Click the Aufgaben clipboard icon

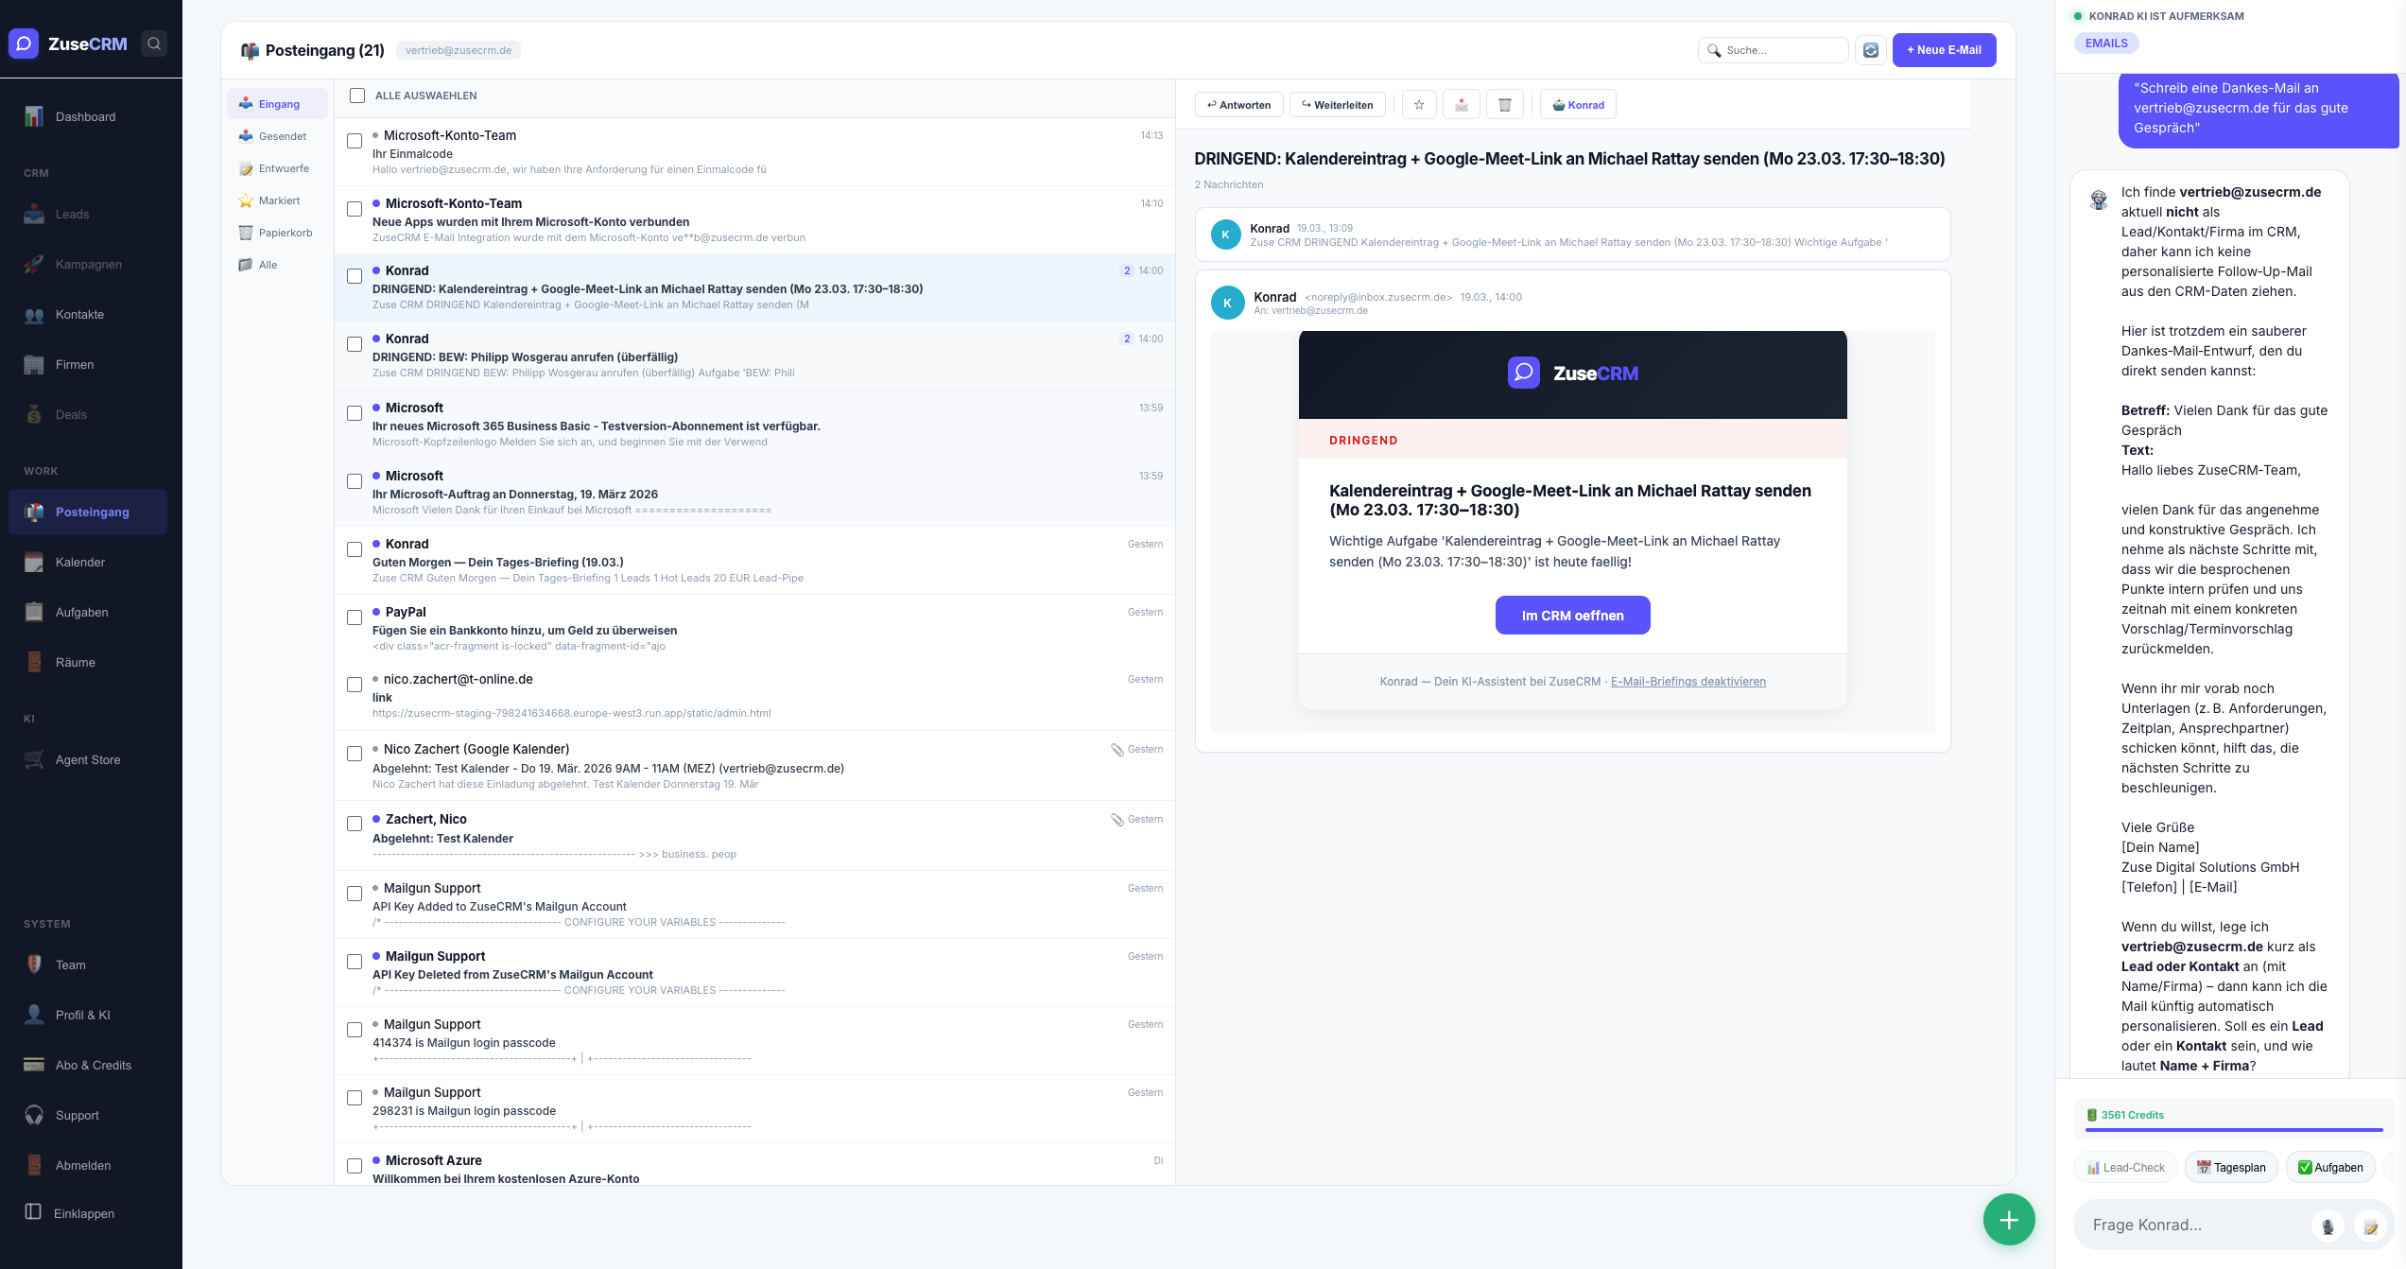[x=34, y=612]
